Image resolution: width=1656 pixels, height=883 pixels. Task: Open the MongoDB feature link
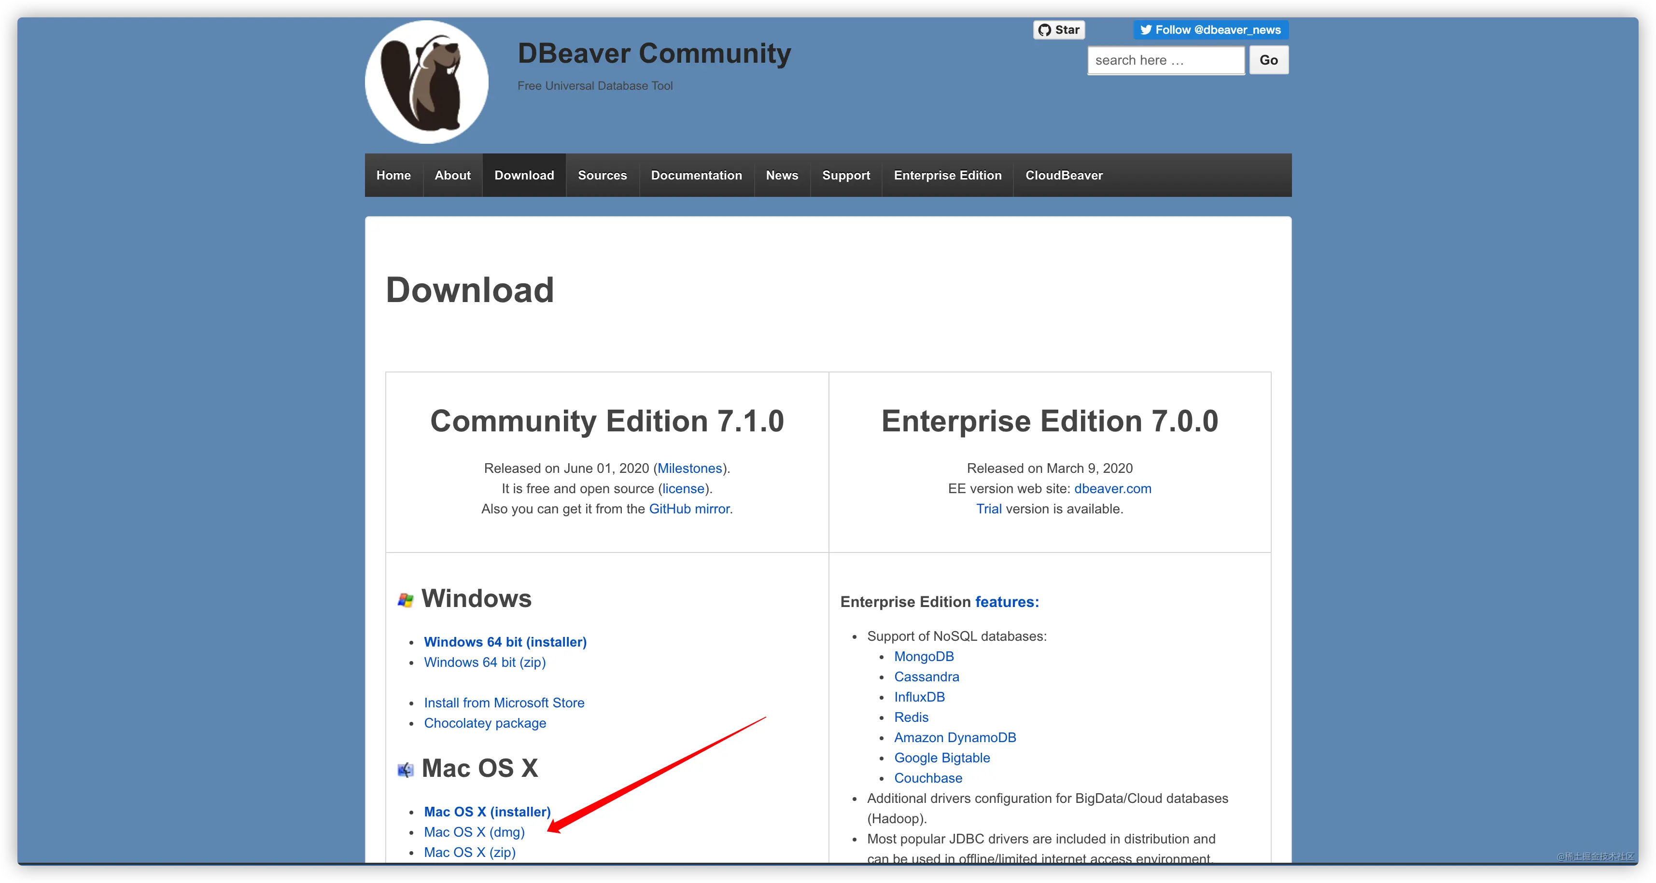pyautogui.click(x=924, y=656)
